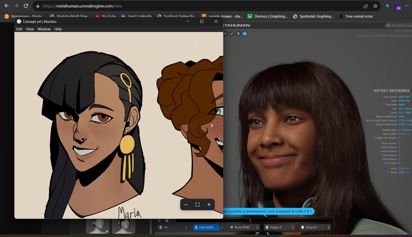The height and width of the screenshot is (237, 412).
Task: Open options for the Surprise animation
Action: click(329, 227)
